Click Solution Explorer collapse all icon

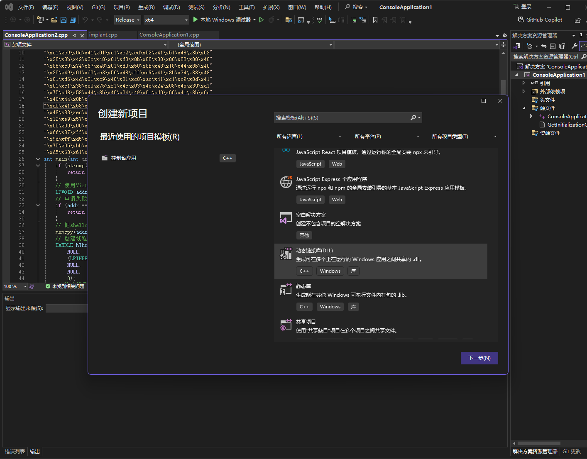tap(553, 46)
